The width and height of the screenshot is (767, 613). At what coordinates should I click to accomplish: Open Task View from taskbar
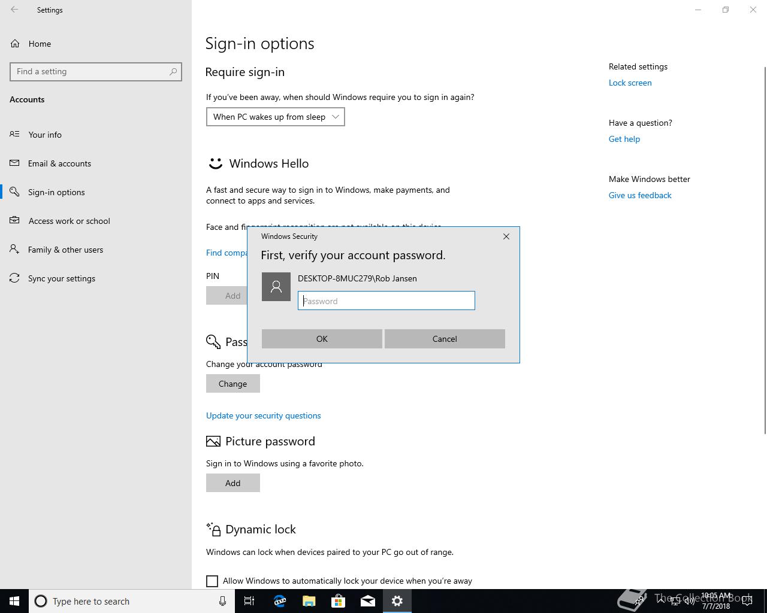click(249, 601)
